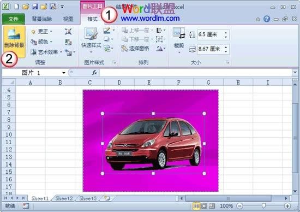The image size is (300, 212).
Task: Open the 大小 size dialog launcher
Action: coord(227,62)
